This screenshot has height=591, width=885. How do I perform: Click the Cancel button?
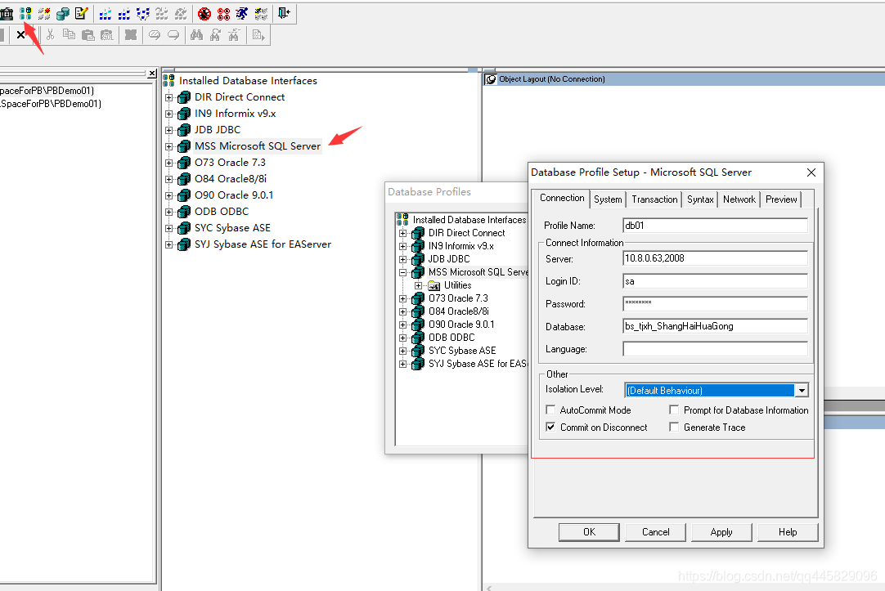tap(655, 532)
